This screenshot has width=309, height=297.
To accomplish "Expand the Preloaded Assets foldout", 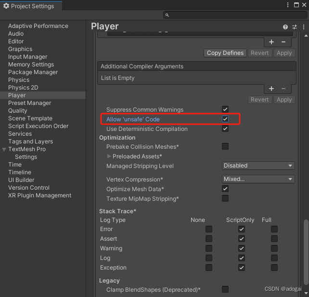I will point(109,156).
